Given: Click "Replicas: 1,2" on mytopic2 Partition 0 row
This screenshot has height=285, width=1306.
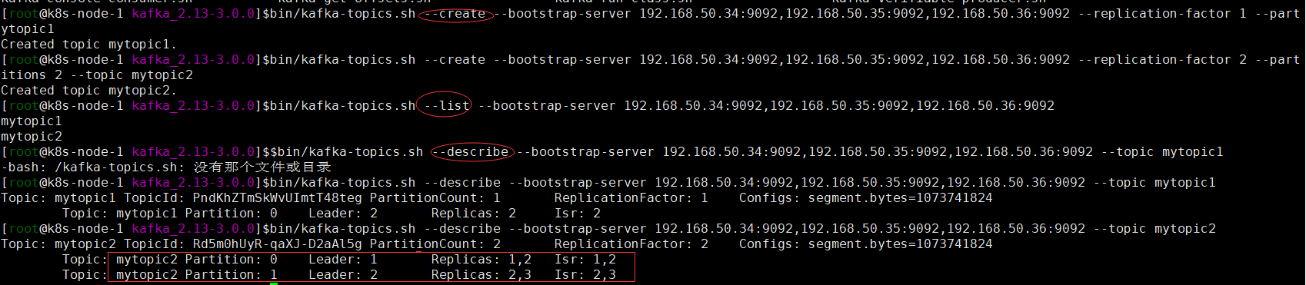Looking at the screenshot, I should [481, 260].
